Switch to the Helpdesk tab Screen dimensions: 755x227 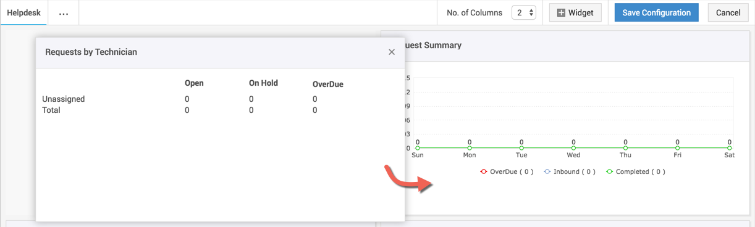[x=24, y=12]
